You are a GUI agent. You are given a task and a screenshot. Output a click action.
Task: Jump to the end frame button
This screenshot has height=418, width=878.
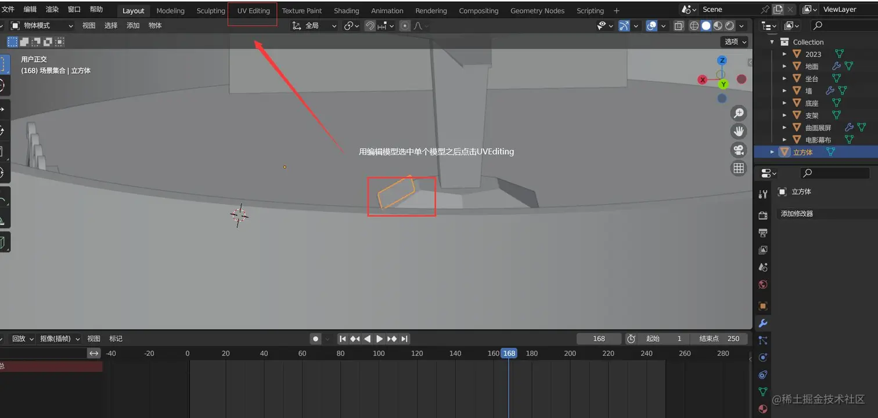405,339
